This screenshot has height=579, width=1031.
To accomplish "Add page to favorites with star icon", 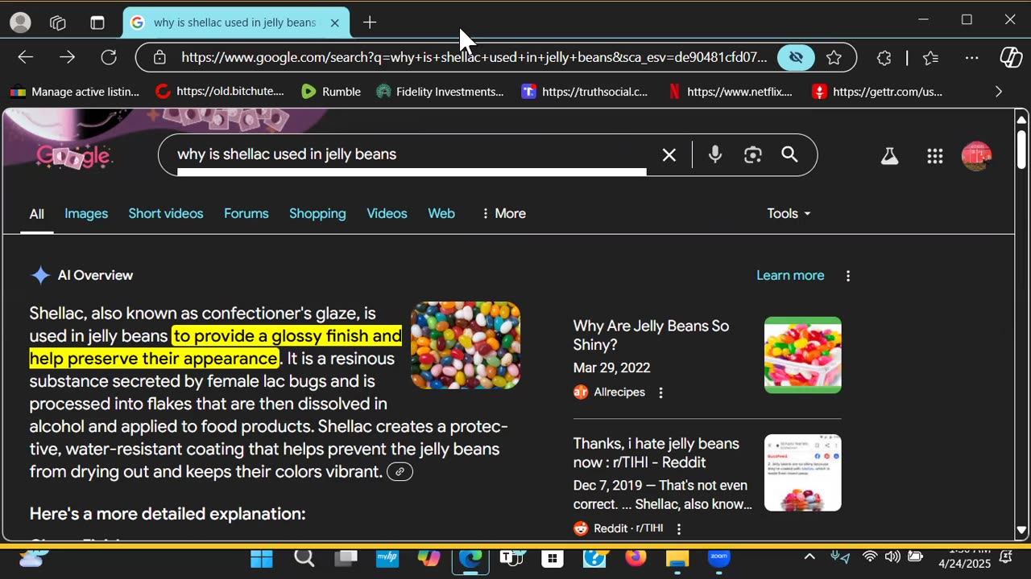I will click(x=834, y=57).
